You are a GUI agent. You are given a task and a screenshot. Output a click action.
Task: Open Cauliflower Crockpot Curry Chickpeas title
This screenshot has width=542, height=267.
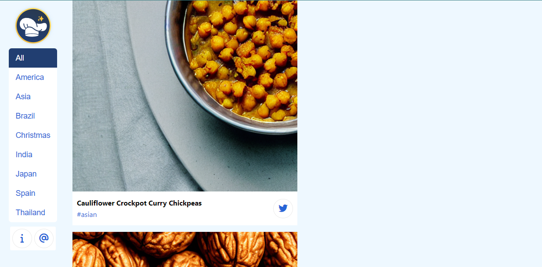[x=139, y=203]
